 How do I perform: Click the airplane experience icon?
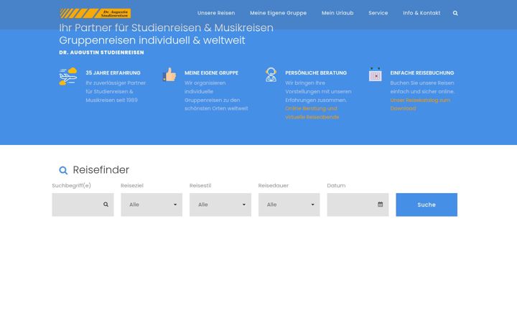point(68,76)
